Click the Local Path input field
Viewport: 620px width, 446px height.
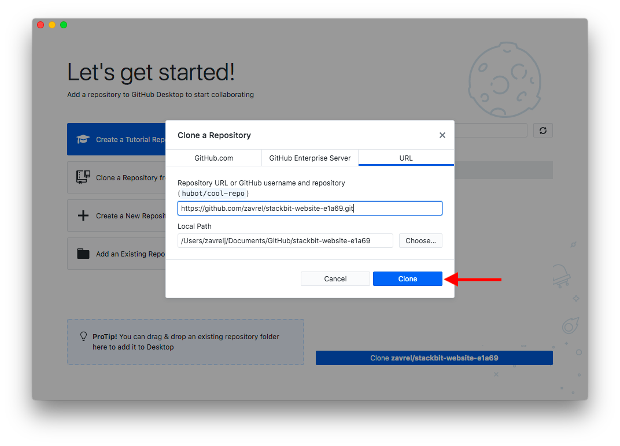tap(285, 240)
